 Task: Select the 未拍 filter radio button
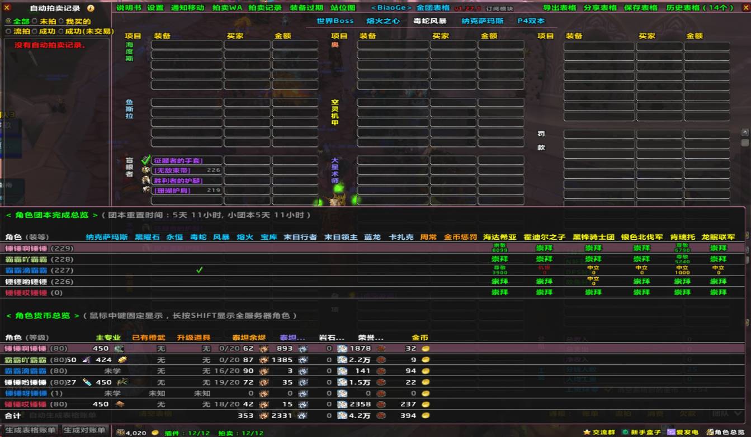tap(35, 21)
